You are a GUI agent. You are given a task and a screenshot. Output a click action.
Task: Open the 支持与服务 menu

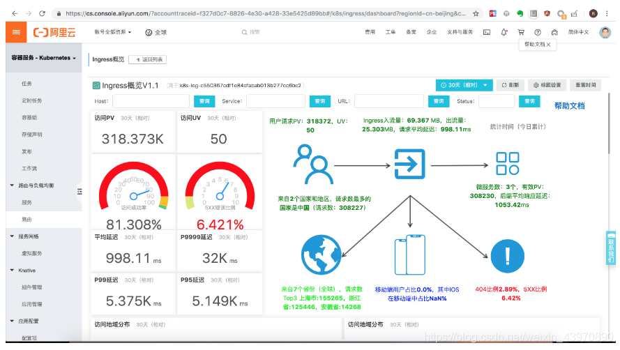pos(460,32)
